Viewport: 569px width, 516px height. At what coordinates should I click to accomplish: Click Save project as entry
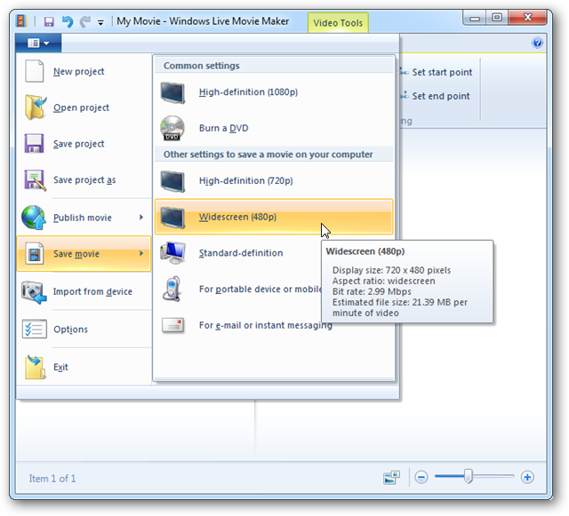84,180
